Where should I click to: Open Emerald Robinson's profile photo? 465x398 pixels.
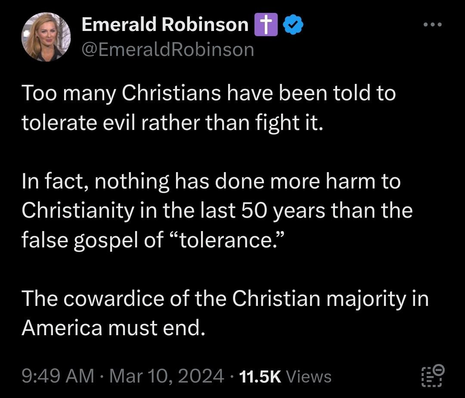46,37
